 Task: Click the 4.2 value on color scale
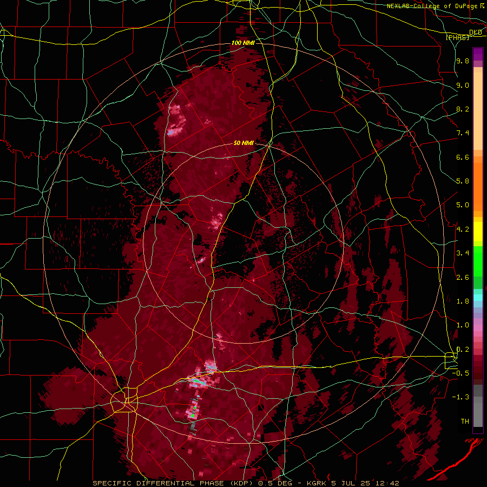pyautogui.click(x=463, y=229)
